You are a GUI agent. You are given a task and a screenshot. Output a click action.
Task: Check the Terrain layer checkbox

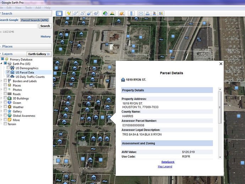[5, 124]
